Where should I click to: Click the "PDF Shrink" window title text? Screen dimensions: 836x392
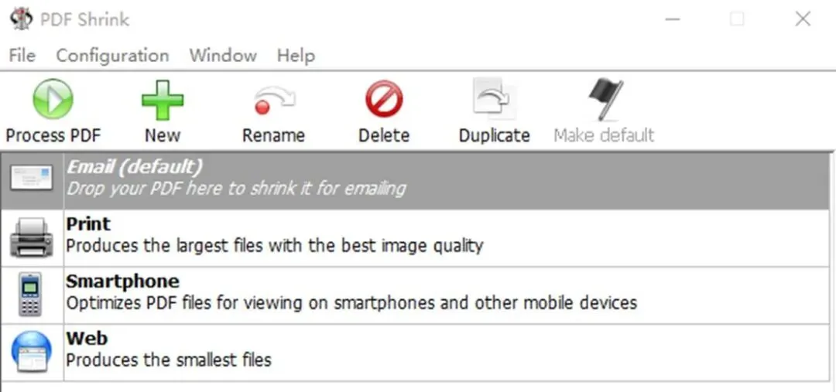click(x=85, y=19)
